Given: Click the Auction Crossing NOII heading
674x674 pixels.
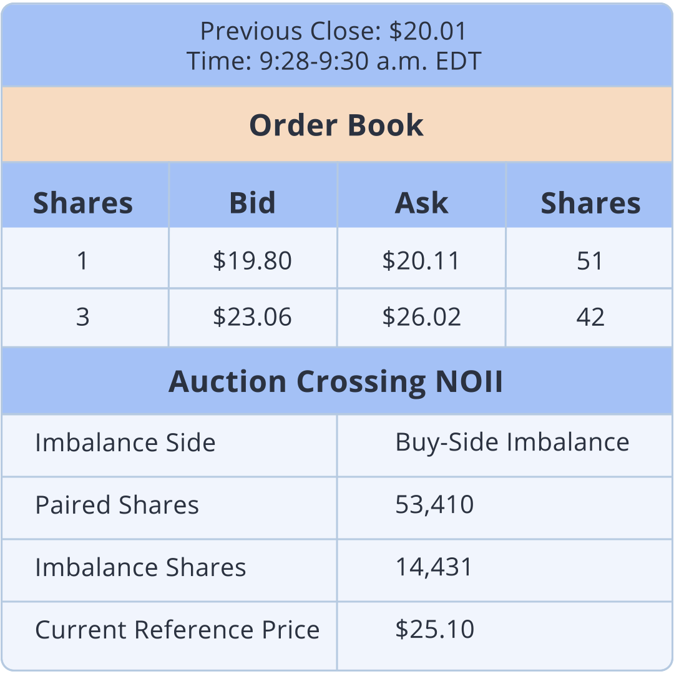Looking at the screenshot, I should click(336, 381).
